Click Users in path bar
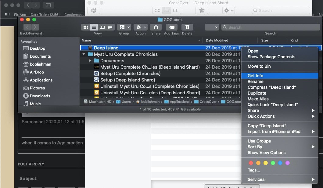The image size is (323, 188). click(x=124, y=102)
